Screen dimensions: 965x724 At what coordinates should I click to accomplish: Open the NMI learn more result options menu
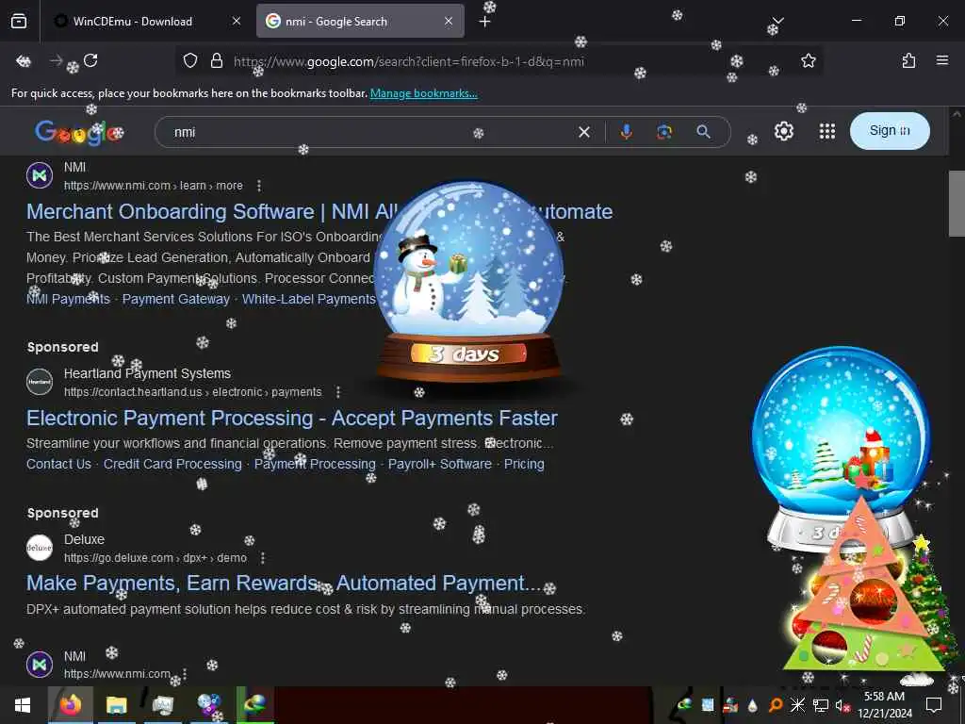[259, 186]
